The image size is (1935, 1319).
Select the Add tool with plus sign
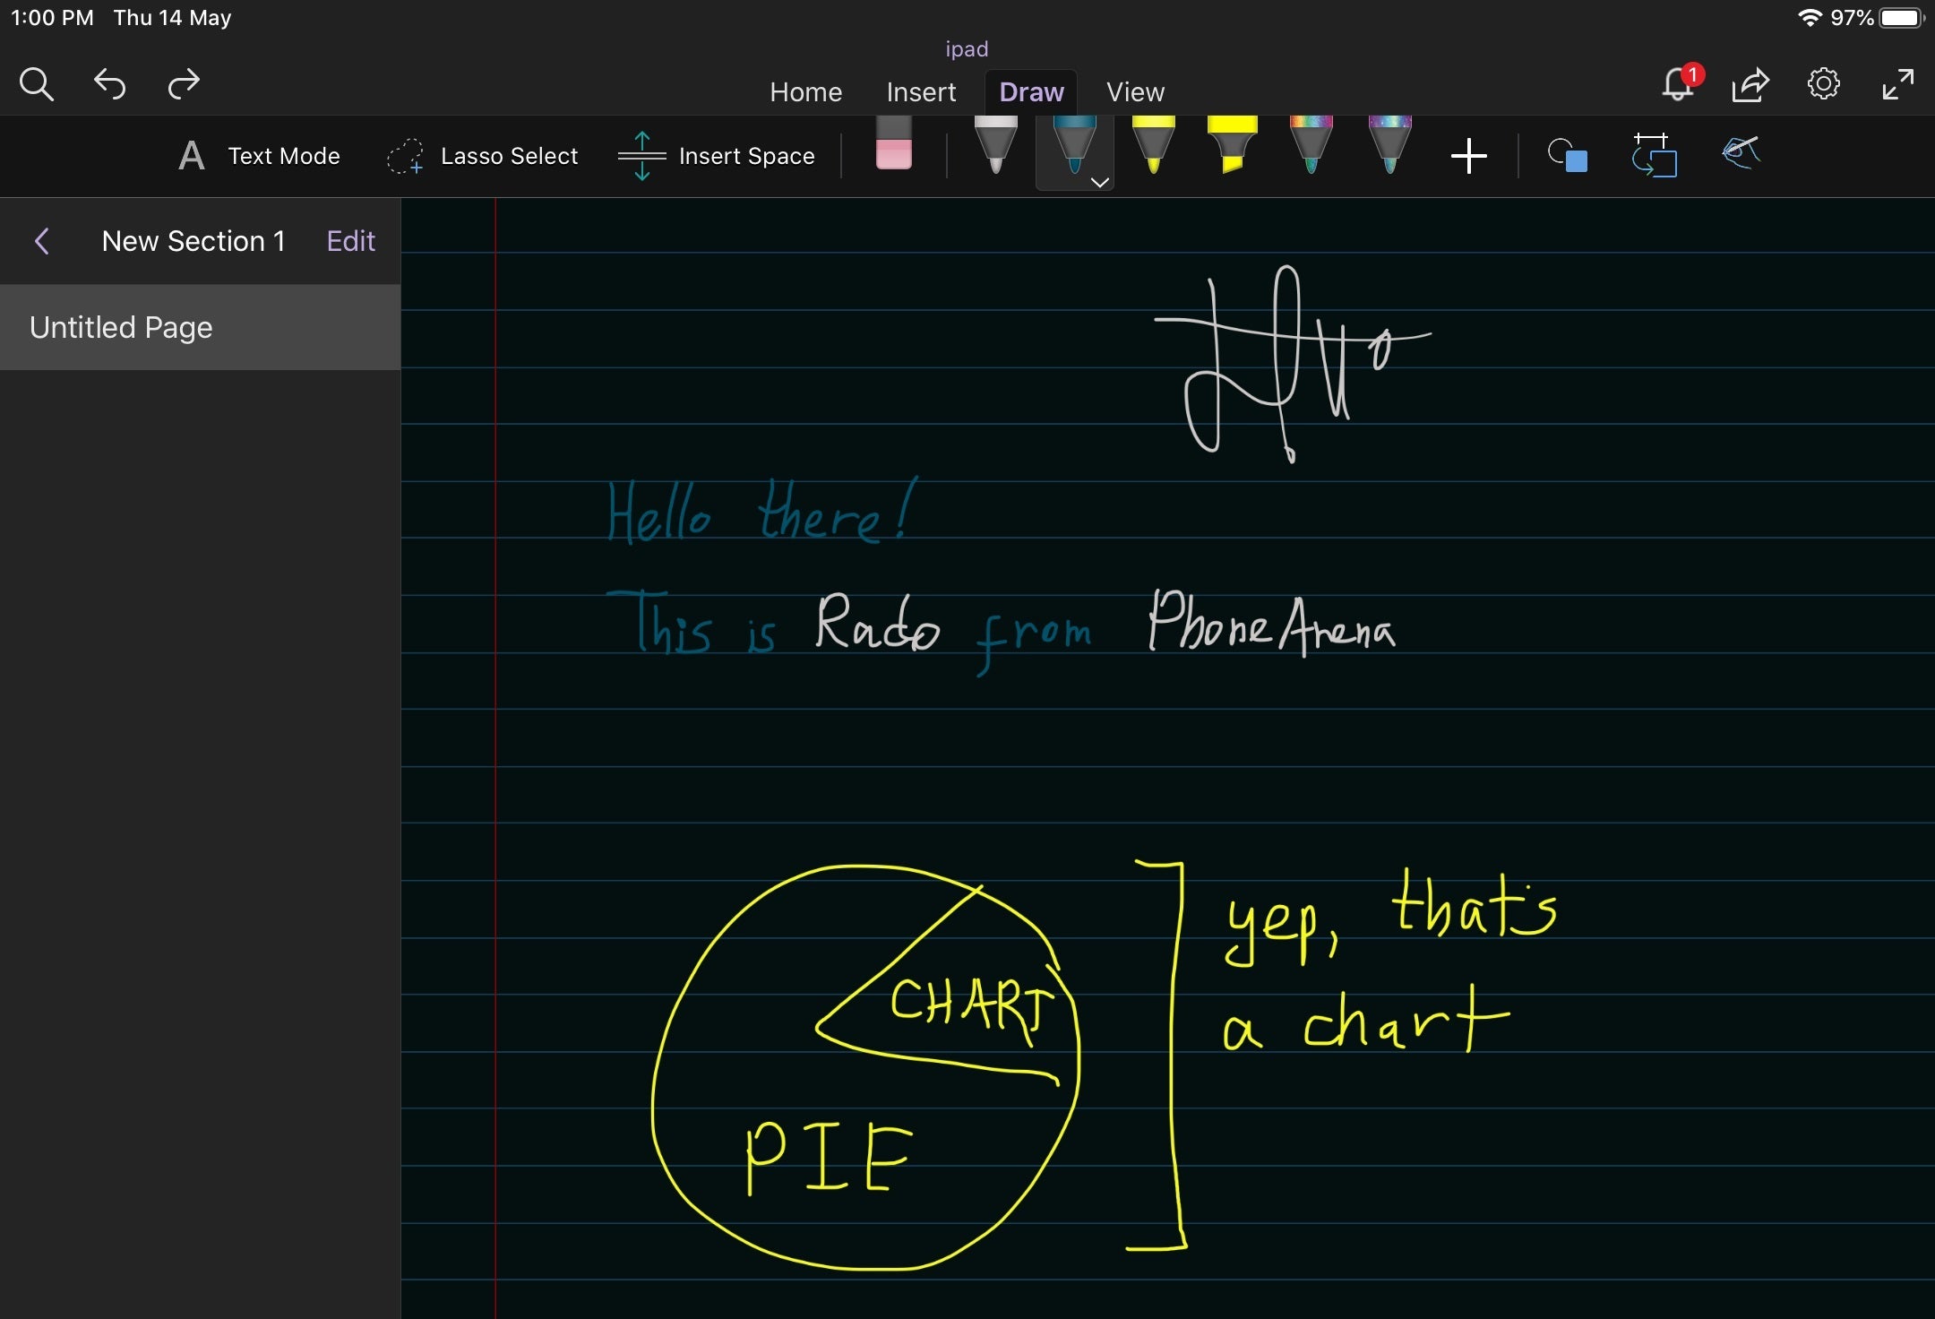pos(1467,156)
